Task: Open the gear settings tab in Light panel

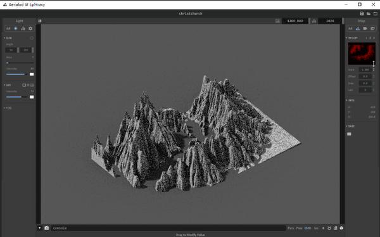Action: [x=30, y=29]
